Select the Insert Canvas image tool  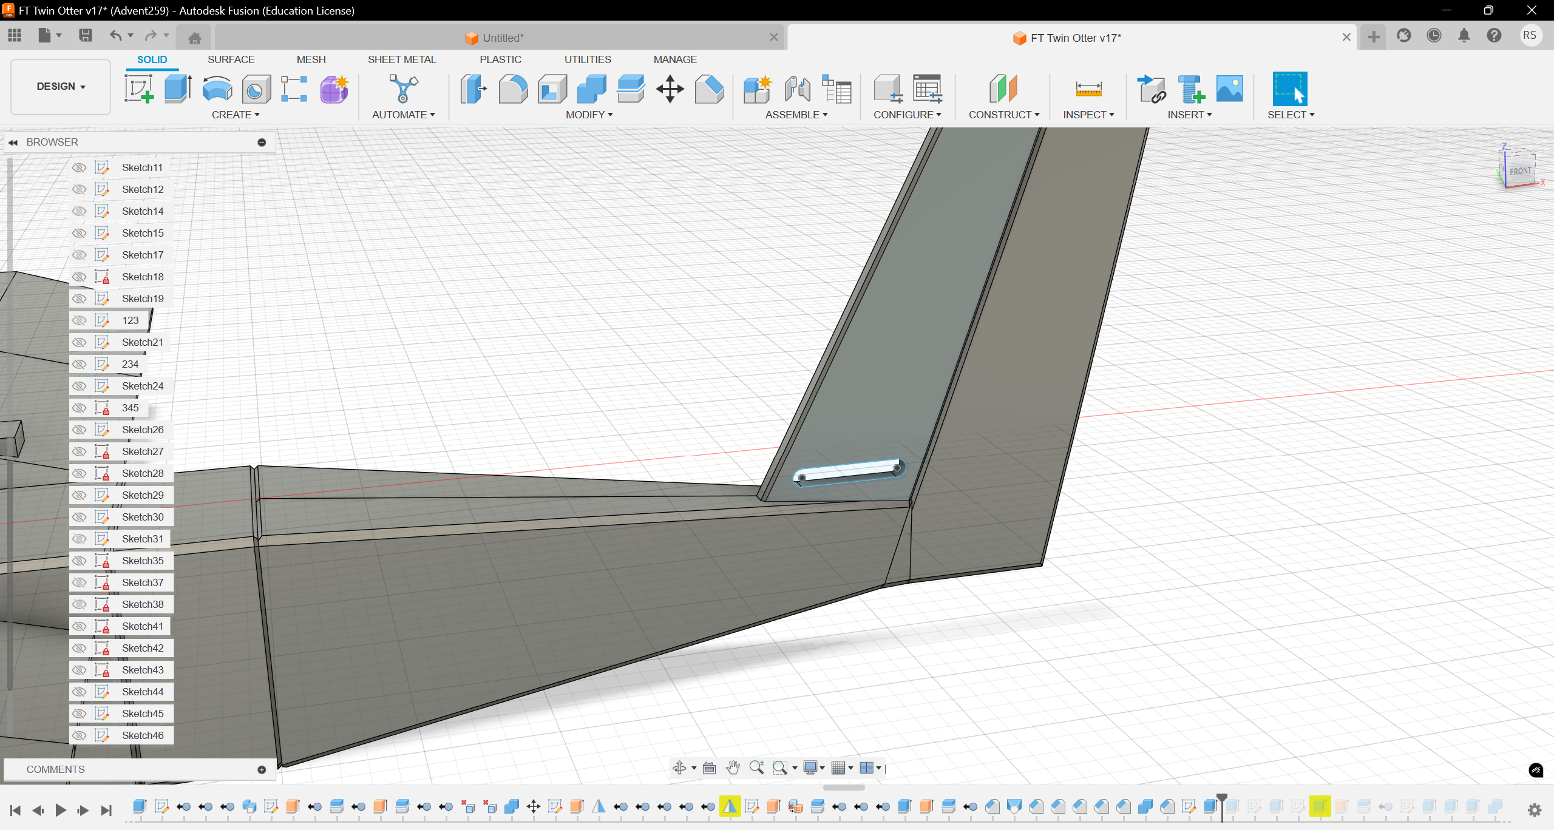(x=1230, y=89)
